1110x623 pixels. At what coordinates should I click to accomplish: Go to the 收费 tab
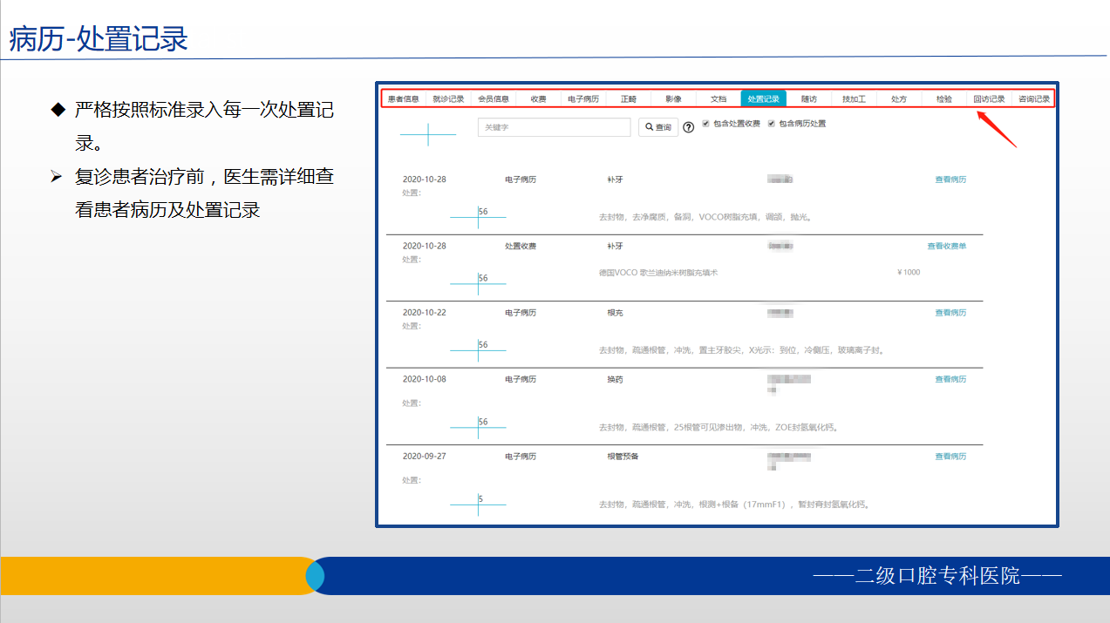click(x=537, y=98)
